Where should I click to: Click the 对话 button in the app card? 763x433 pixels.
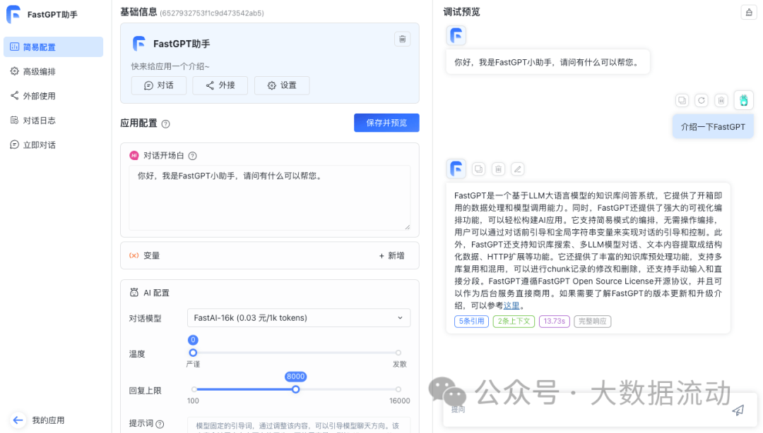coord(159,85)
